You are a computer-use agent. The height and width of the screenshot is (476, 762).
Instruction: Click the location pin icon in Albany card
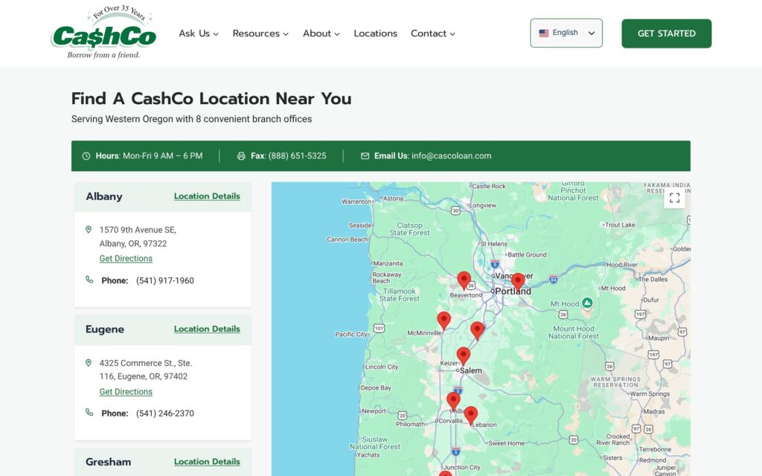89,230
